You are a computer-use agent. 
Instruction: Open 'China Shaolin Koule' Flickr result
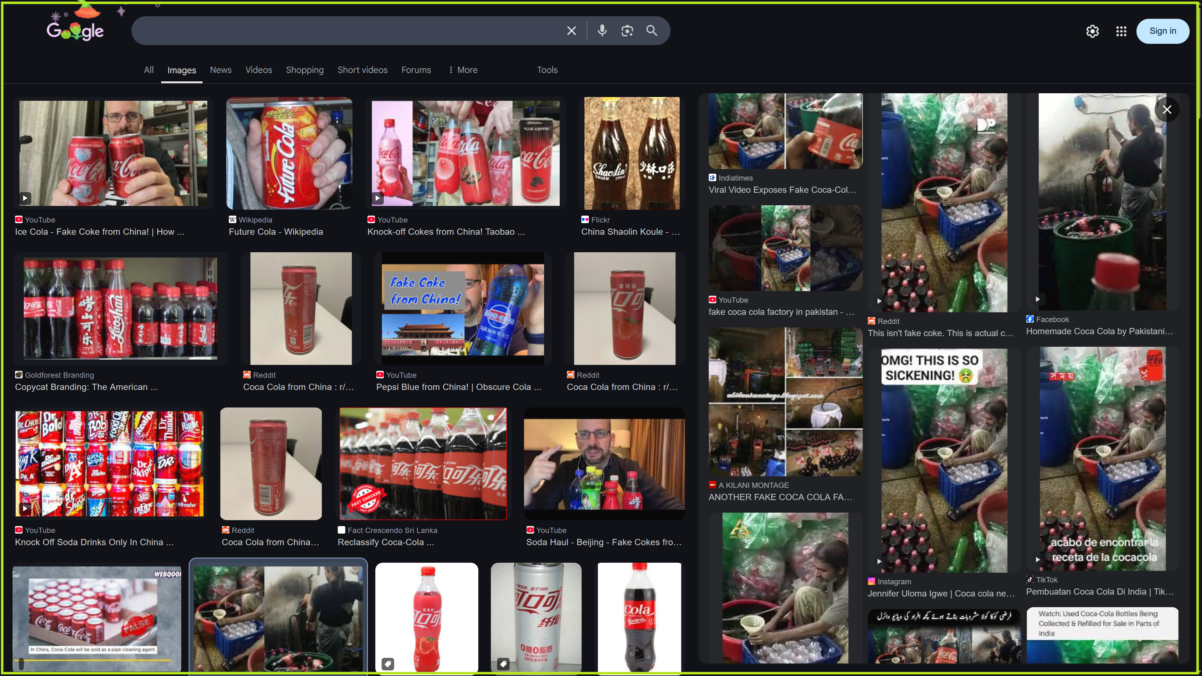click(x=630, y=232)
